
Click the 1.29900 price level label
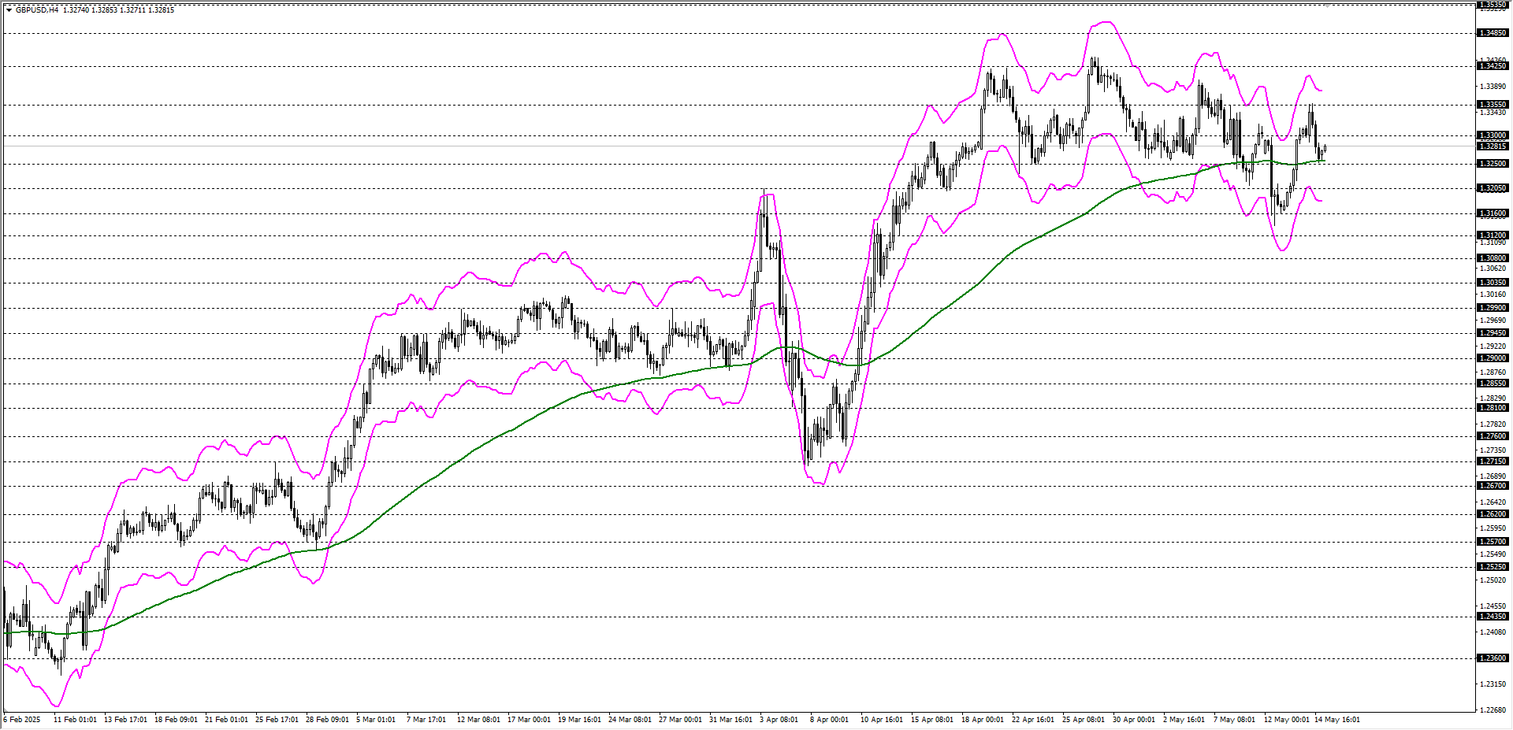click(1493, 308)
